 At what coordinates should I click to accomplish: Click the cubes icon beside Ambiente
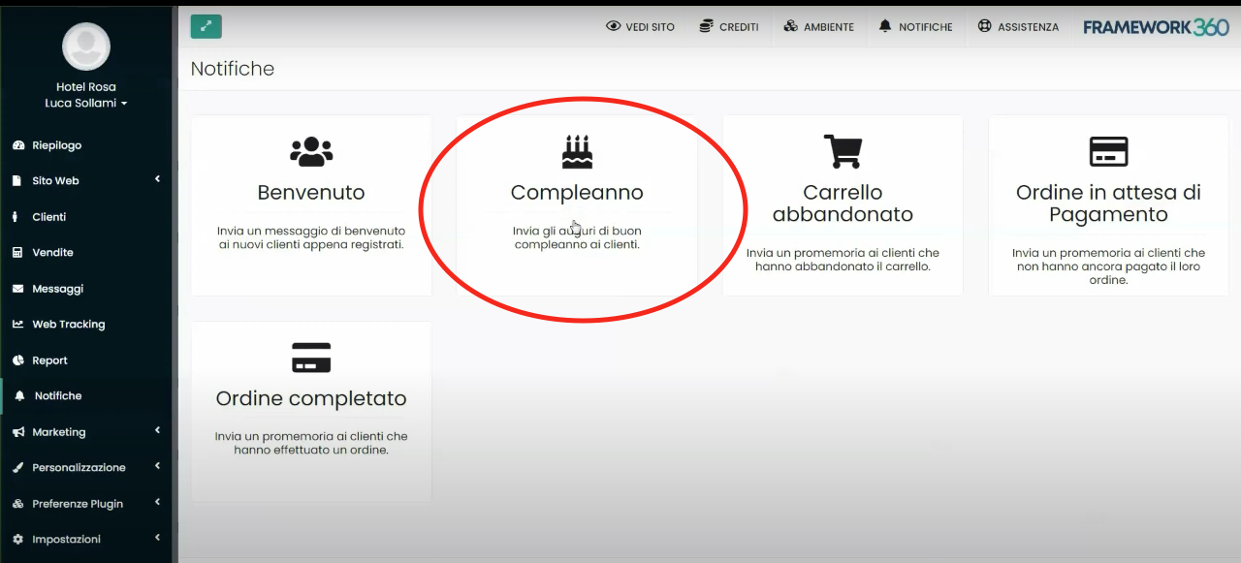(791, 27)
